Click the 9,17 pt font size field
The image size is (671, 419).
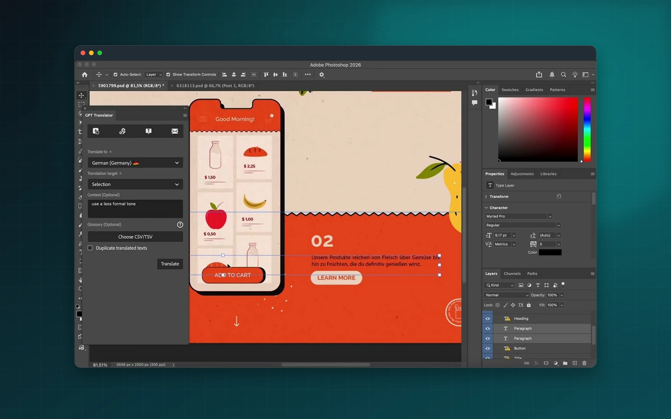(x=502, y=235)
